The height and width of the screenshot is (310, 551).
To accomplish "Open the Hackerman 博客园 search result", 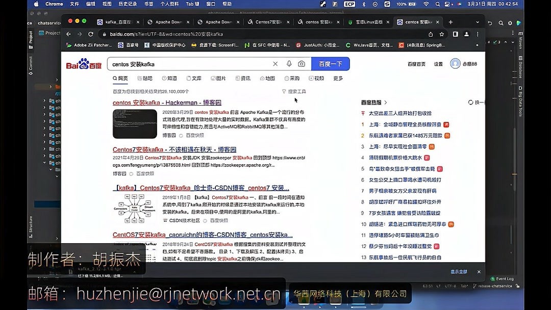I will click(167, 102).
